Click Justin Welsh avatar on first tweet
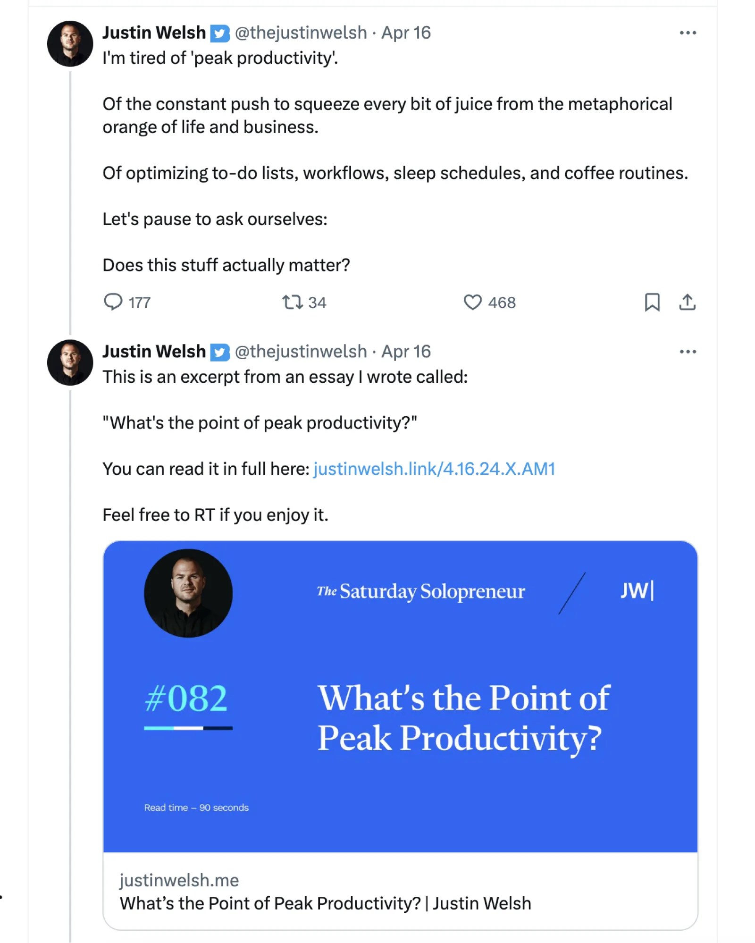 [x=70, y=43]
